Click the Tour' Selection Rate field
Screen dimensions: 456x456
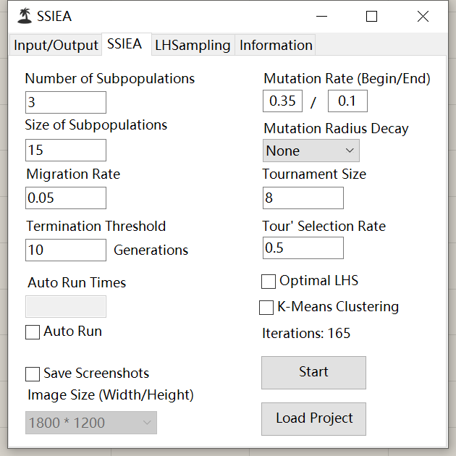303,248
